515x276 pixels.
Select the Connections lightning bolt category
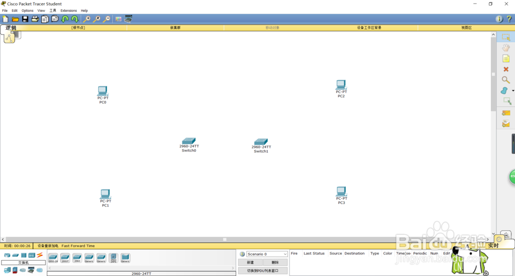[x=40, y=255]
